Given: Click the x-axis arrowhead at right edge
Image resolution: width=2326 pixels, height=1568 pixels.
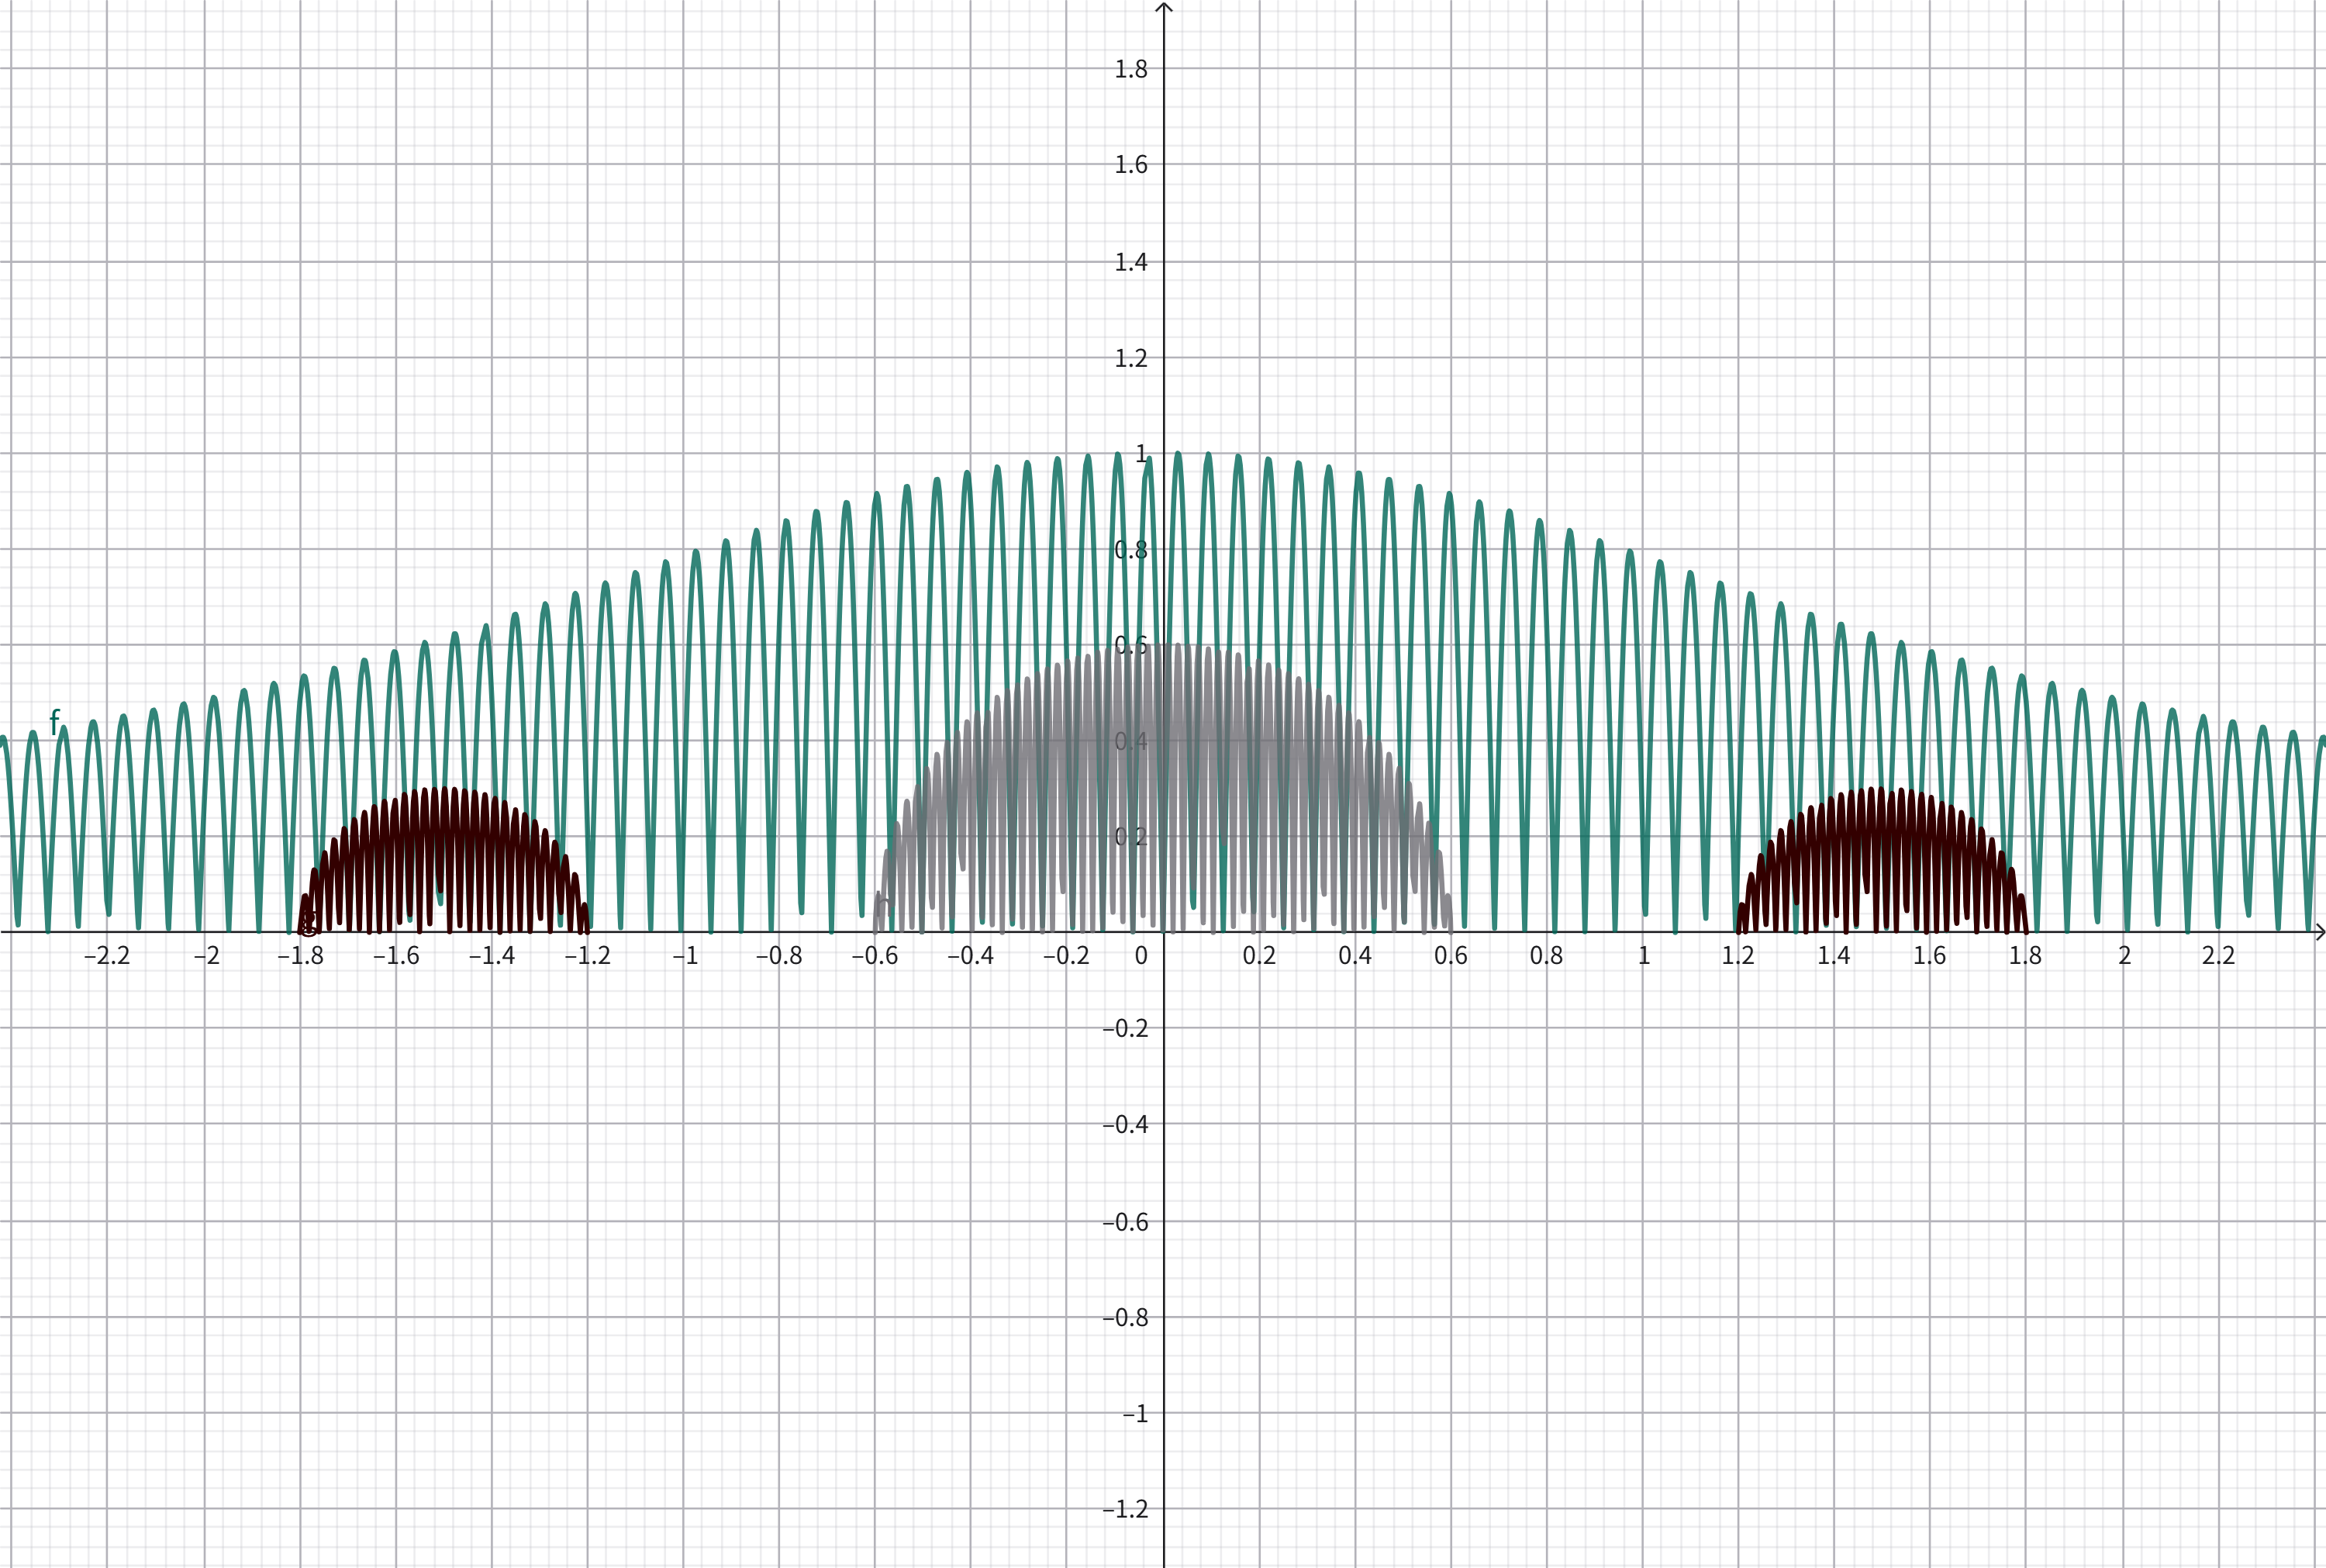Looking at the screenshot, I should (x=2318, y=932).
